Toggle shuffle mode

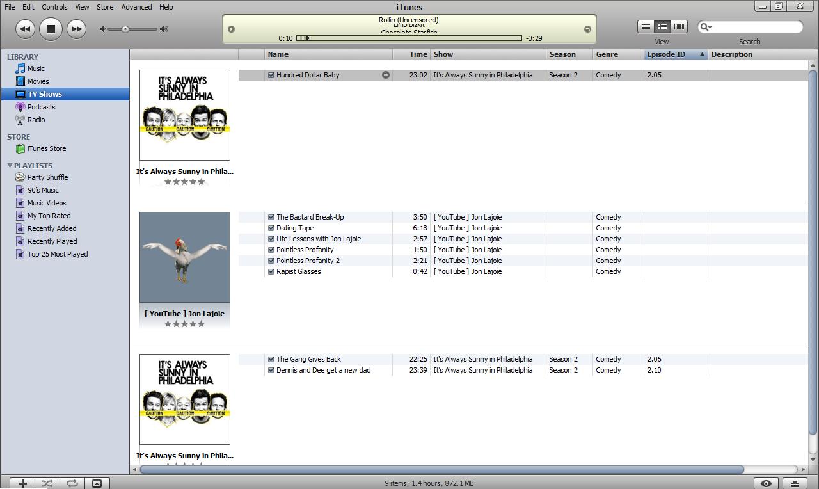47,483
